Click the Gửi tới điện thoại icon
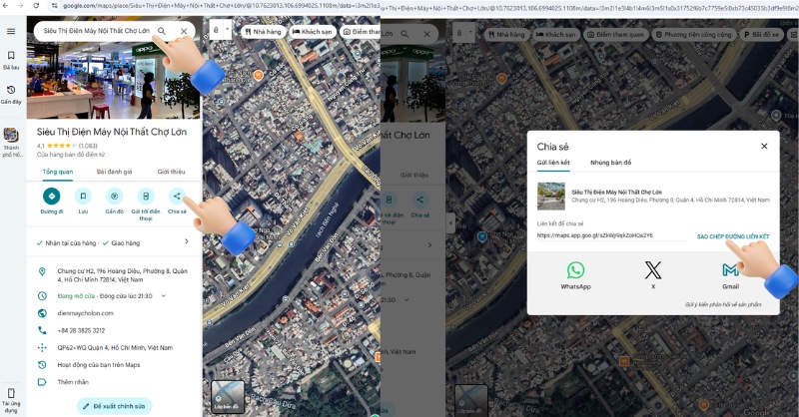This screenshot has width=799, height=417. [x=146, y=196]
